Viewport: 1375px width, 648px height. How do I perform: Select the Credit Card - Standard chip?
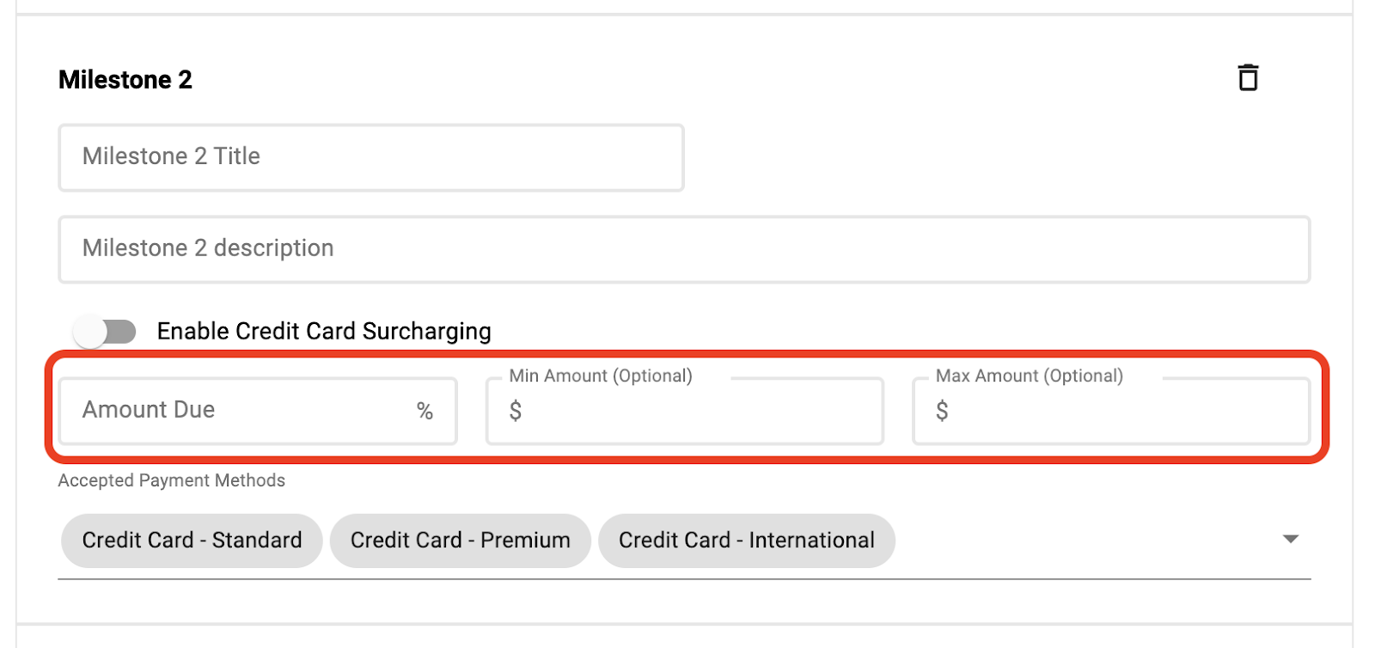point(192,541)
